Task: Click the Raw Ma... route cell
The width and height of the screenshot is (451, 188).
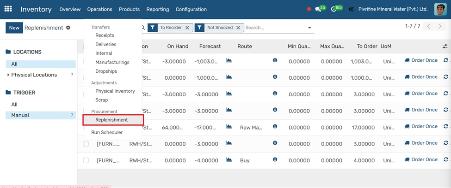Action: point(251,128)
